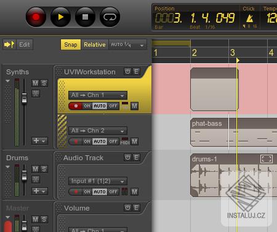The image size is (277, 232).
Task: Toggle power on UVIWorkstation track
Action: click(127, 72)
